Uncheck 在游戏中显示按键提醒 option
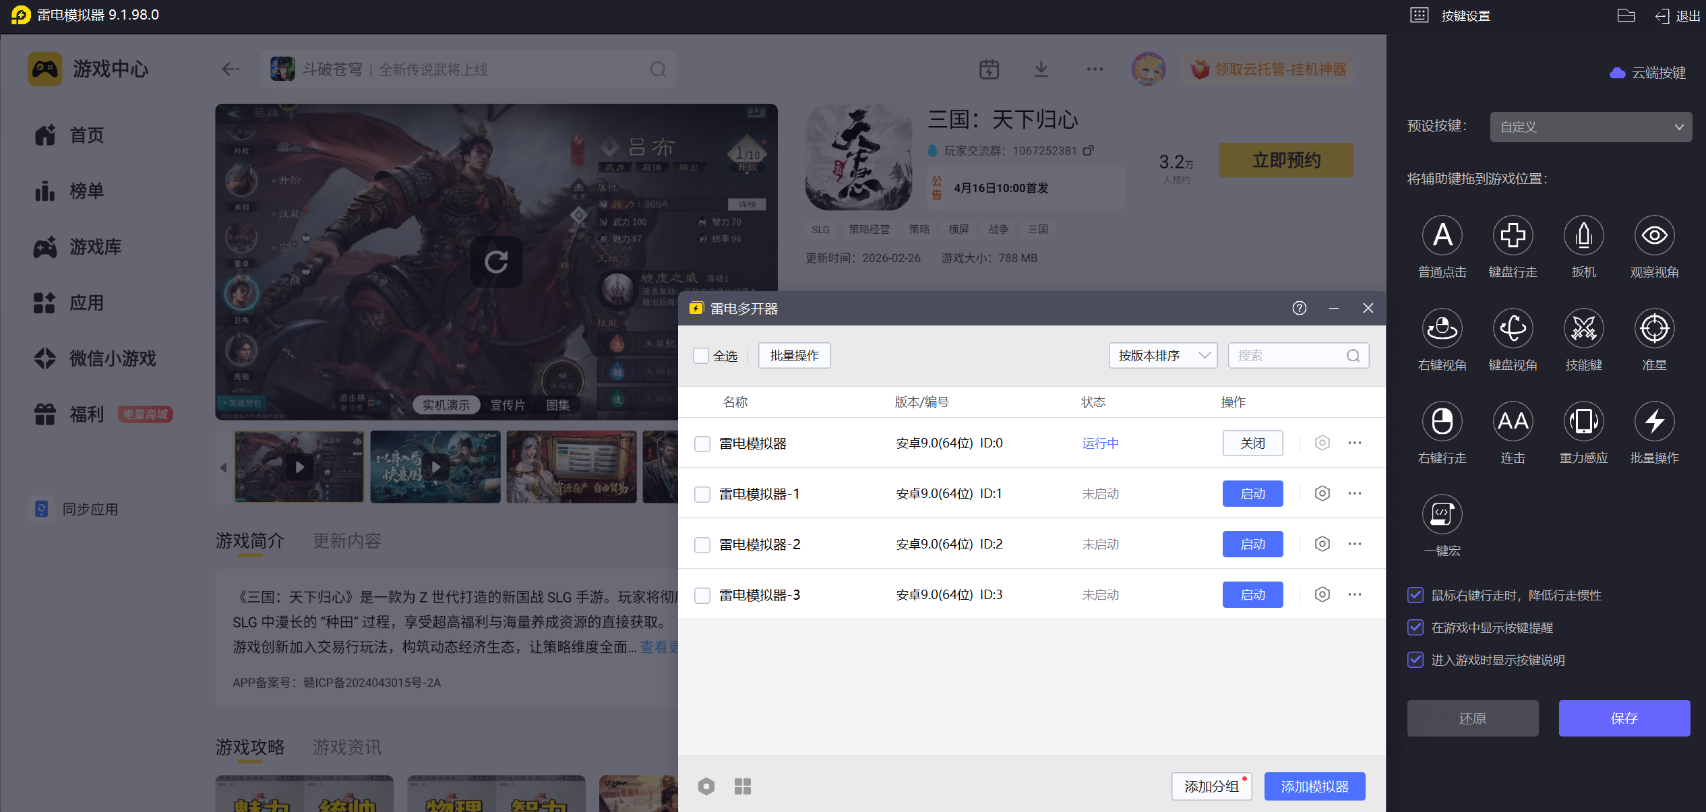This screenshot has width=1706, height=812. tap(1415, 627)
